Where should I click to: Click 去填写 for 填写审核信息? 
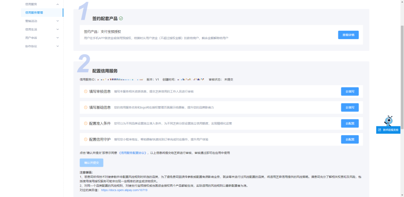coord(350,91)
